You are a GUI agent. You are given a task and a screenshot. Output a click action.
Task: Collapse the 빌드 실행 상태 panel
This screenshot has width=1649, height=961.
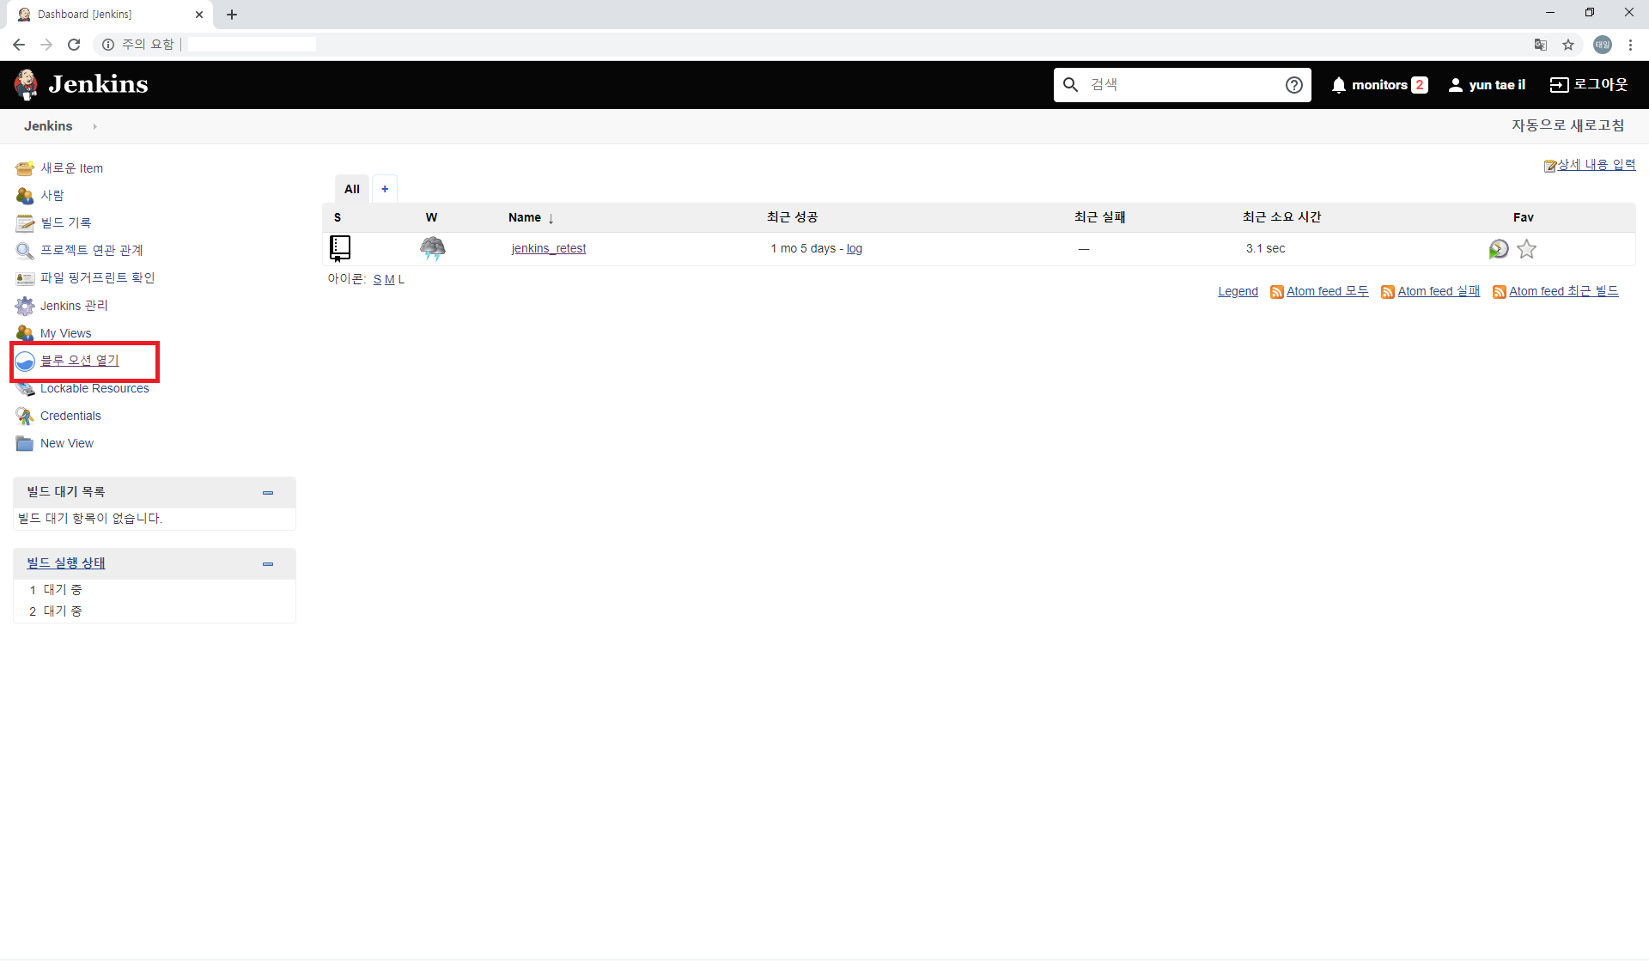click(x=268, y=564)
